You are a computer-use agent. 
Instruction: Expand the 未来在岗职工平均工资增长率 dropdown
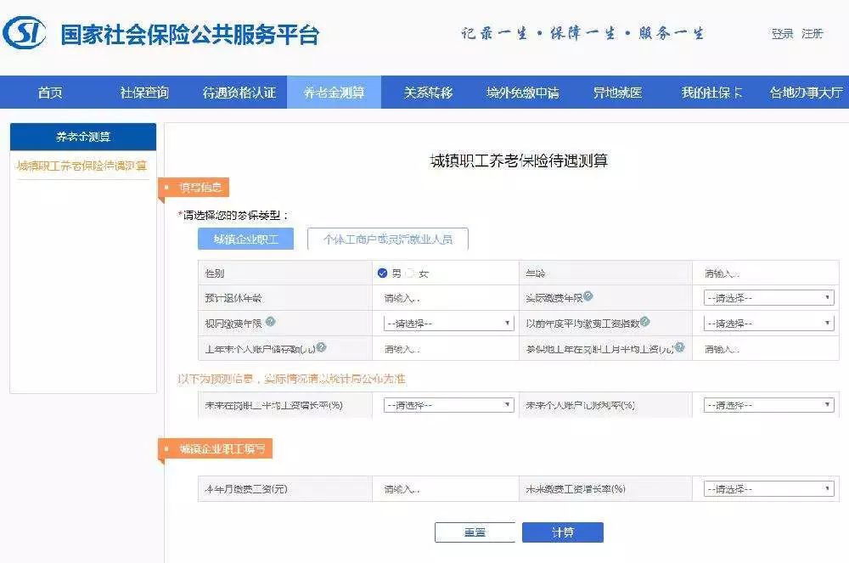tap(447, 404)
